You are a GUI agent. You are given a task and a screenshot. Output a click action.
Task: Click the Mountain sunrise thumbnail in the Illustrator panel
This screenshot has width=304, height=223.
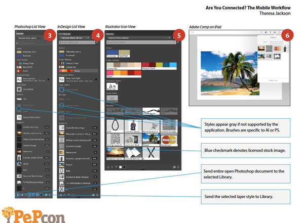pyautogui.click(x=115, y=154)
